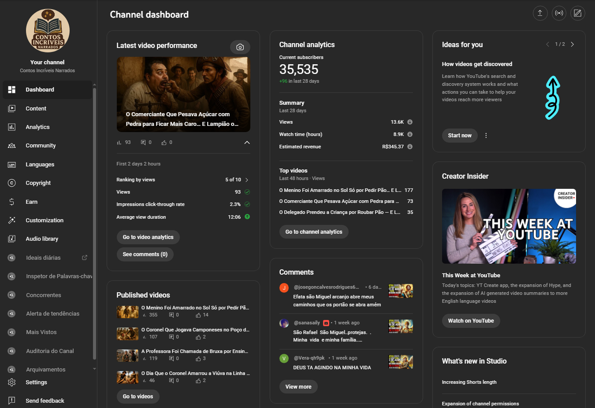The image size is (595, 408).
Task: Click View more comments button
Action: coord(298,387)
